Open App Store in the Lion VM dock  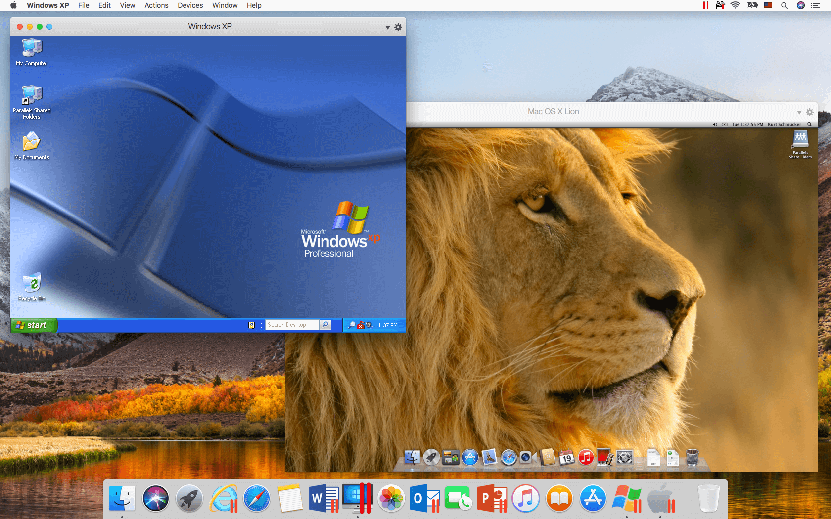click(470, 457)
